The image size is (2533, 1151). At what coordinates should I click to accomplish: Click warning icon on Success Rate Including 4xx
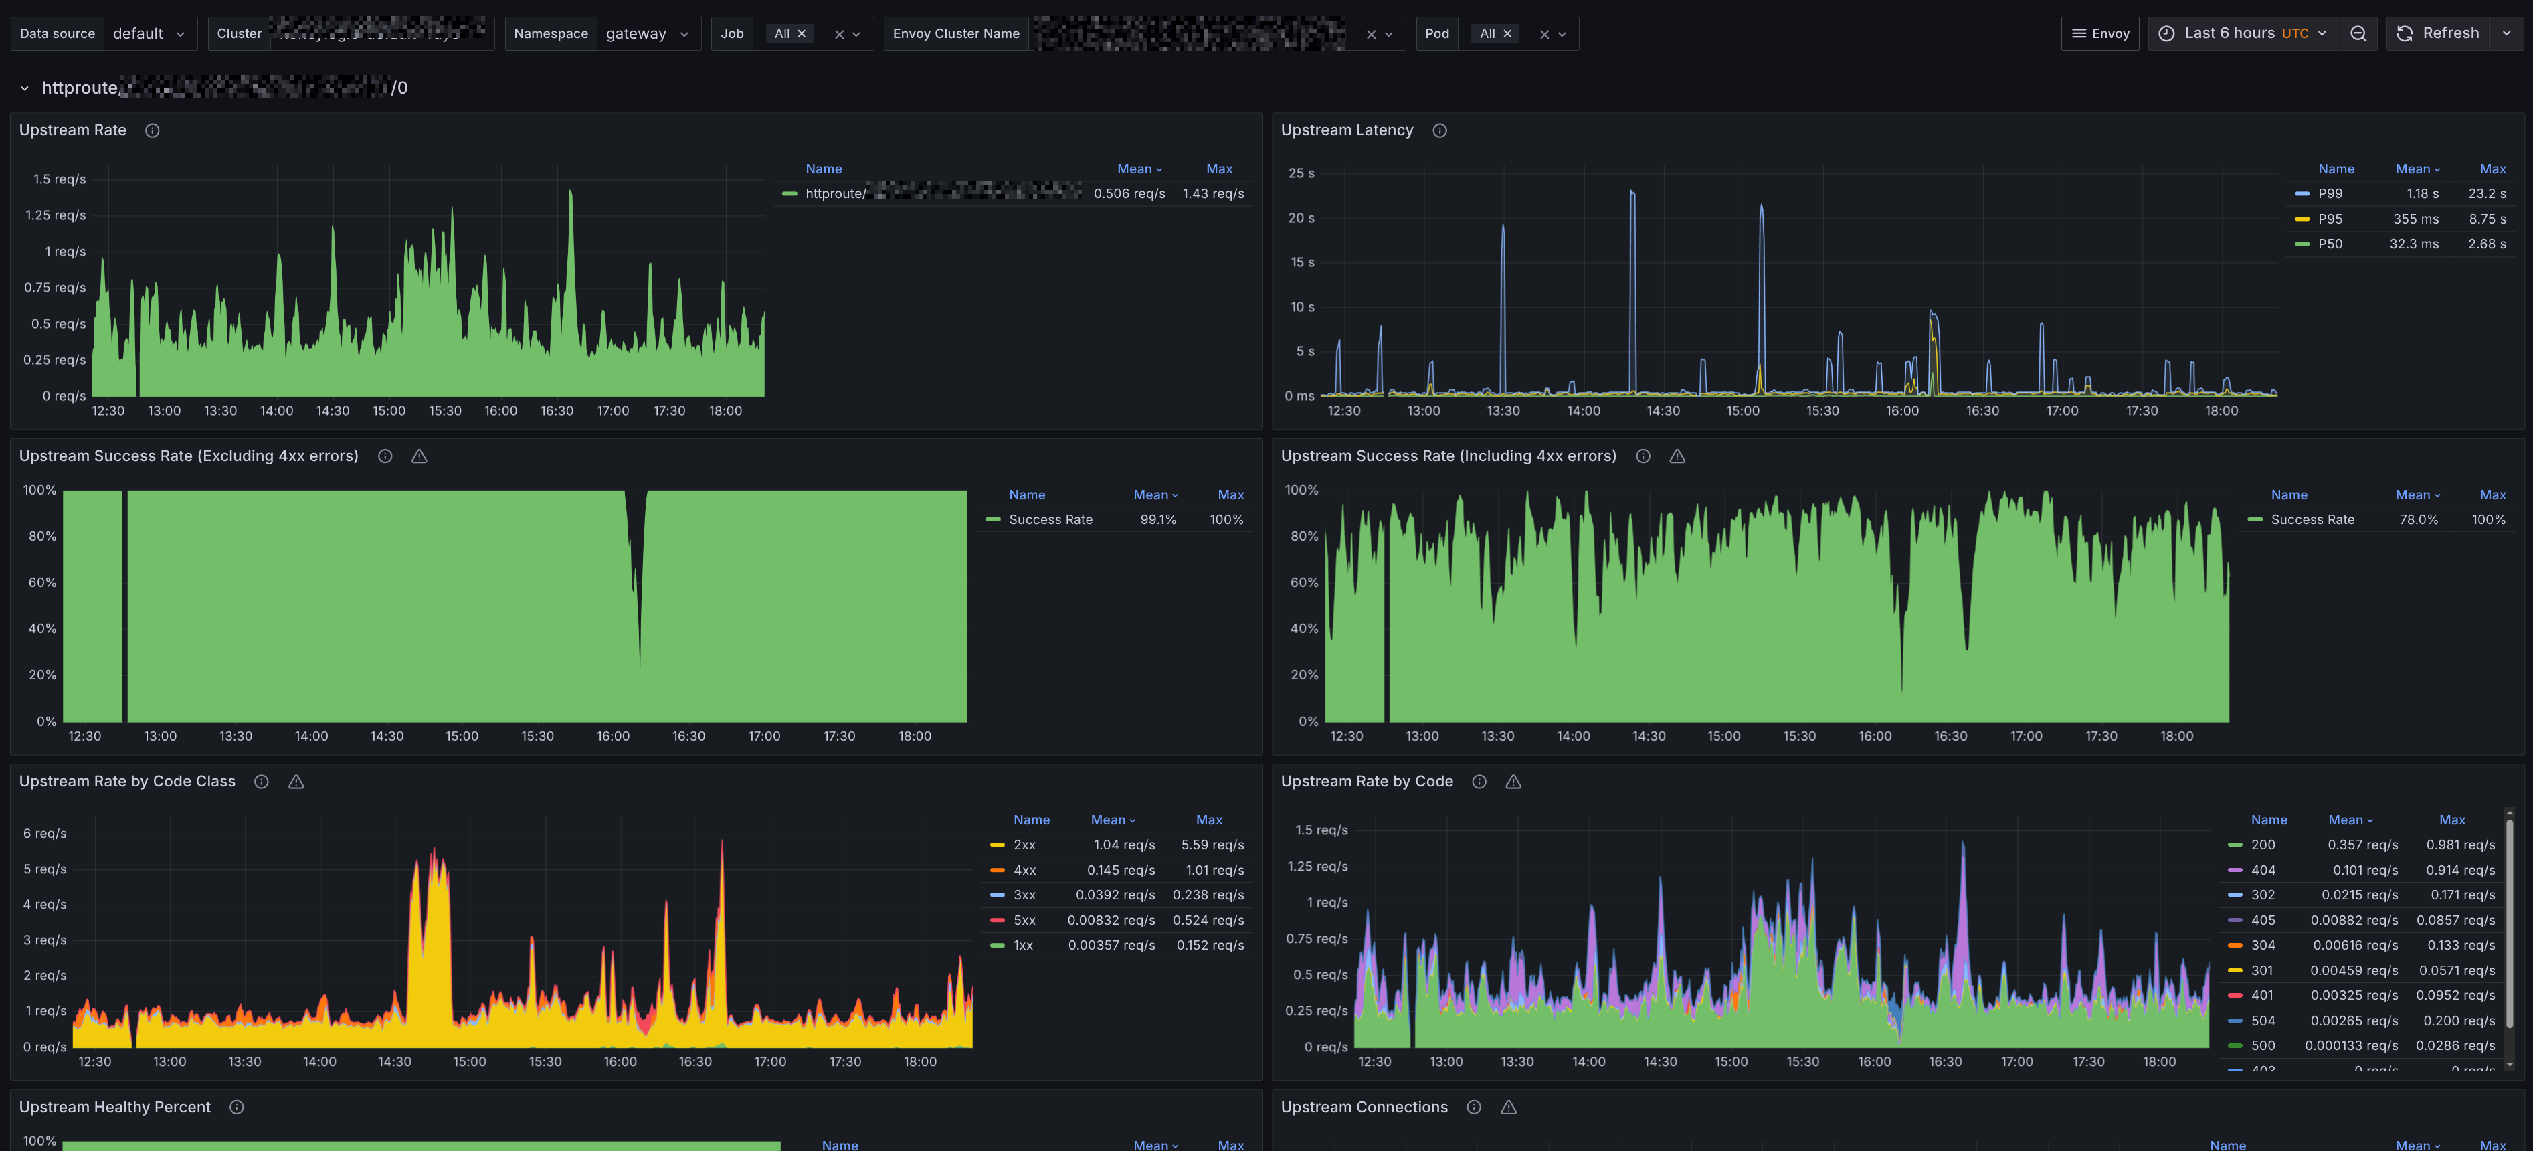(x=1677, y=456)
